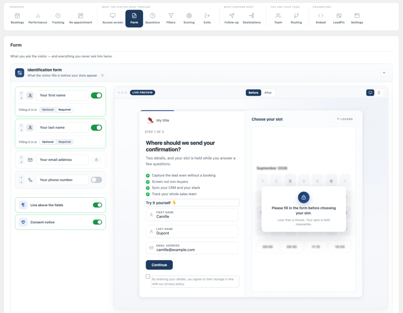Open the Follow-up paper plane section

[232, 18]
